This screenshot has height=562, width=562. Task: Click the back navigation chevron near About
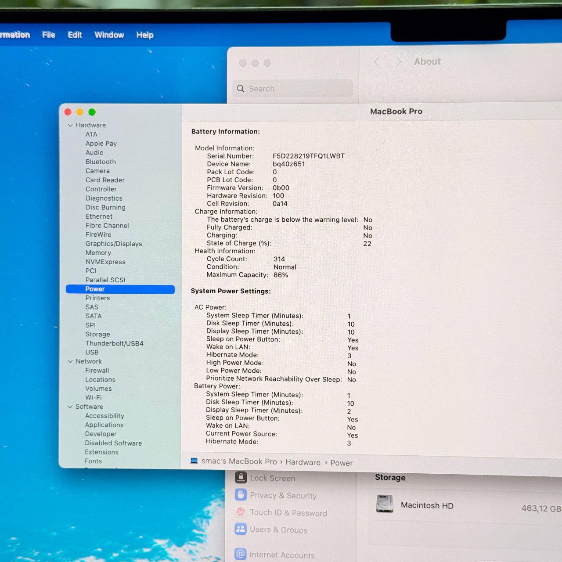(376, 62)
